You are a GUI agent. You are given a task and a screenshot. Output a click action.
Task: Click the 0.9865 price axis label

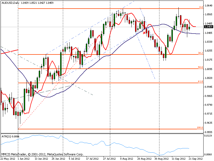tap(209, 96)
